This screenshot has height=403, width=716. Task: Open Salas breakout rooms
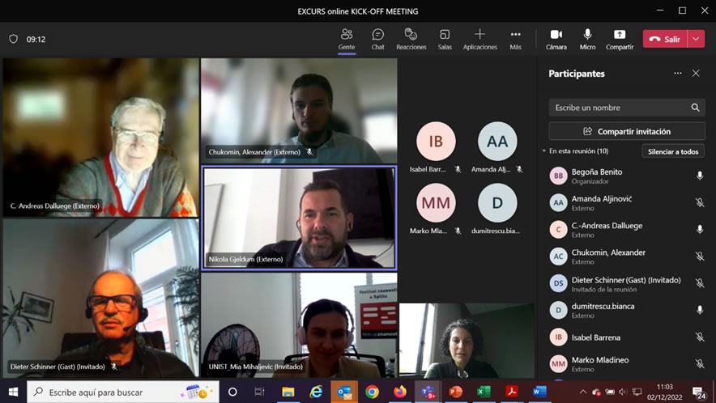pos(445,40)
